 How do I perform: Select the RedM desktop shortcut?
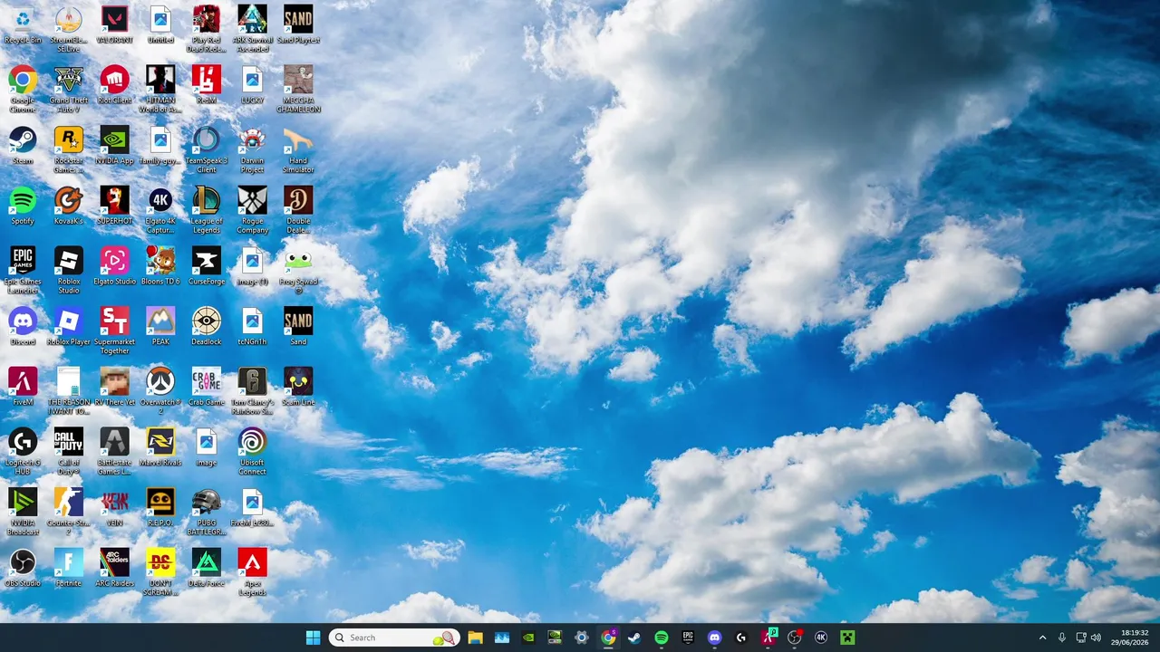(207, 85)
